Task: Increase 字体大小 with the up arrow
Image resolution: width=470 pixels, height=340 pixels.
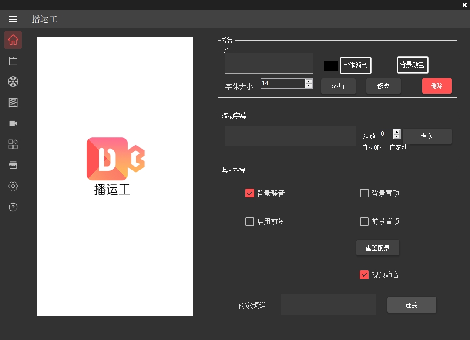Action: pos(309,81)
